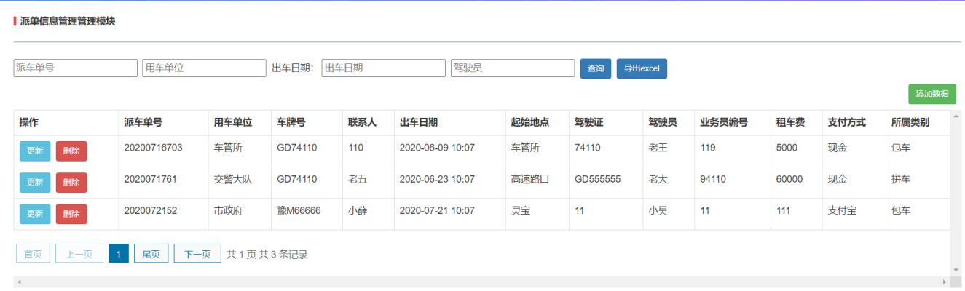This screenshot has width=965, height=291.
Task: Click the 上一页 pagination button
Action: coord(79,254)
